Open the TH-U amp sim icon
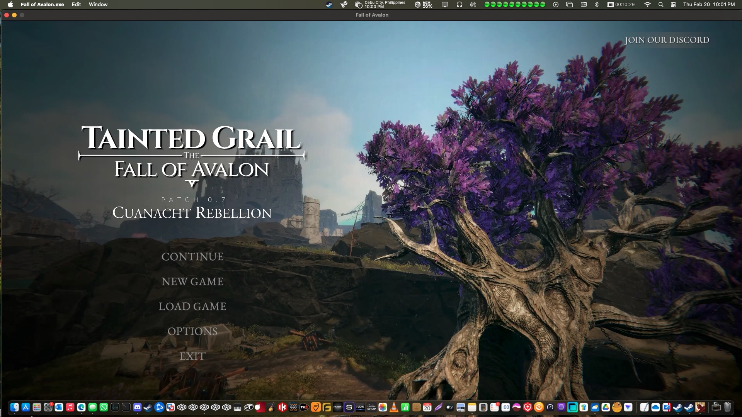Viewport: 742px width, 417px height. click(x=304, y=407)
